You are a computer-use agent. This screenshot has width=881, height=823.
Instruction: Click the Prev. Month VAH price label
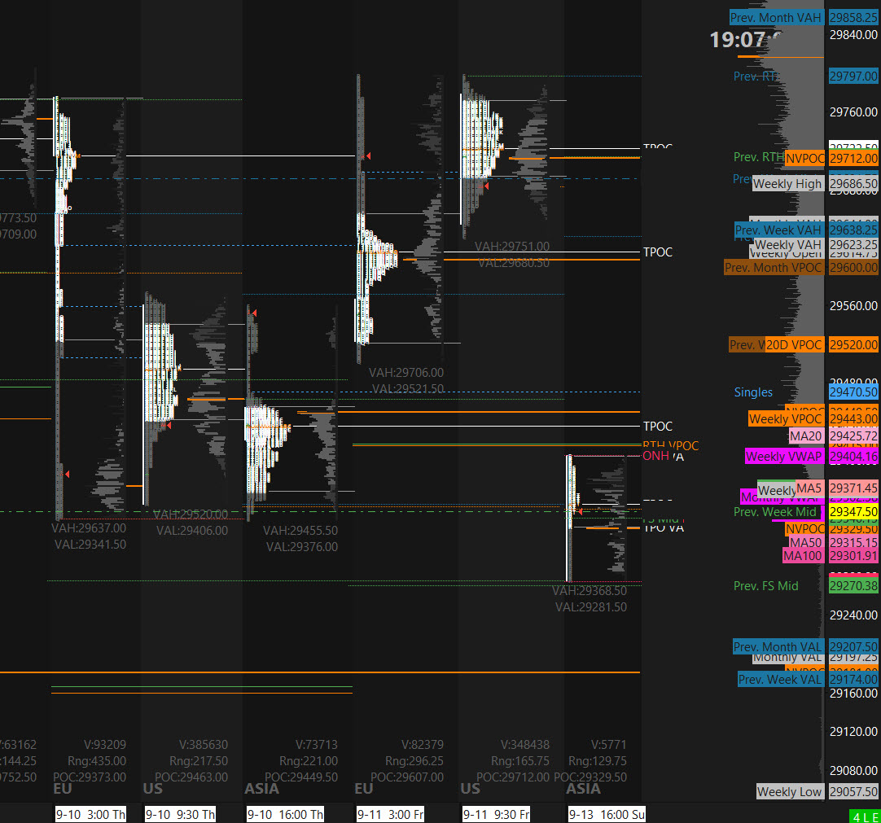point(777,17)
